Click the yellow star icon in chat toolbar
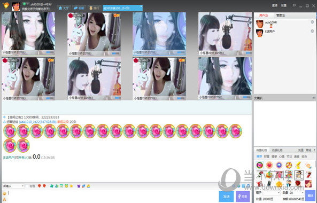 71,186
